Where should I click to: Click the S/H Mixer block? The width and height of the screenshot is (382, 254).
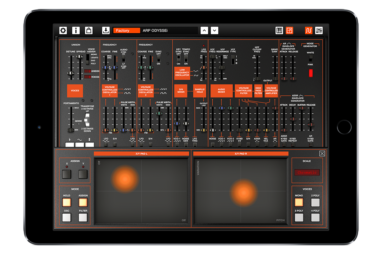click(x=181, y=90)
